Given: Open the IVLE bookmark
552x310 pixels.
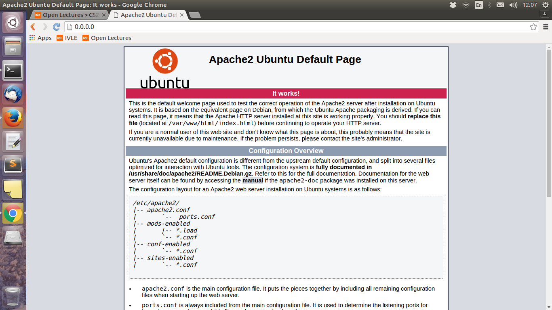Looking at the screenshot, I should click(67, 38).
